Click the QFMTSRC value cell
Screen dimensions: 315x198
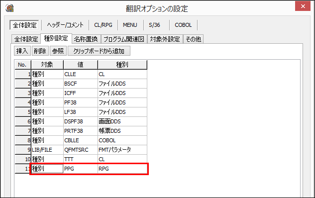tap(81, 150)
